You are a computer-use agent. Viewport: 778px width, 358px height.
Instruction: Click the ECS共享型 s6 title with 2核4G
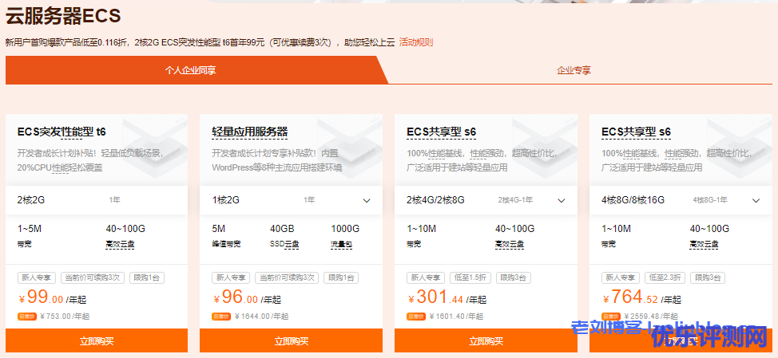[x=441, y=132]
